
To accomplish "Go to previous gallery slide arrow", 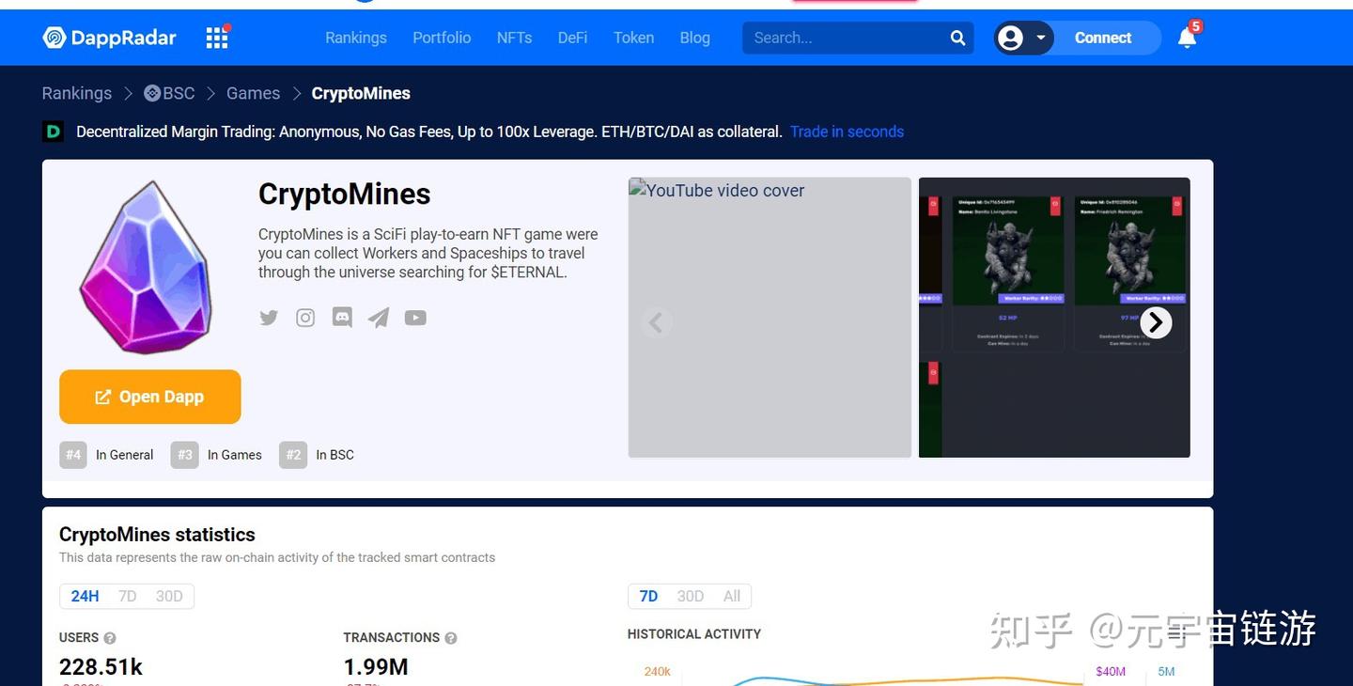I will click(656, 322).
